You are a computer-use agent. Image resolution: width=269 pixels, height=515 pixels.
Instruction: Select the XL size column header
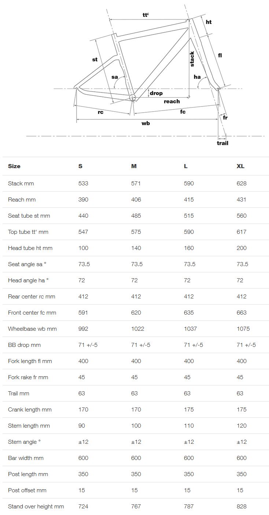(x=240, y=166)
